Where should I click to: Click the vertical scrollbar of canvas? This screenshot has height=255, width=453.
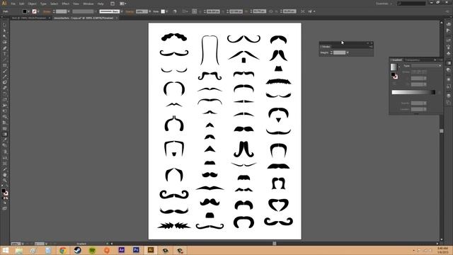[442, 130]
